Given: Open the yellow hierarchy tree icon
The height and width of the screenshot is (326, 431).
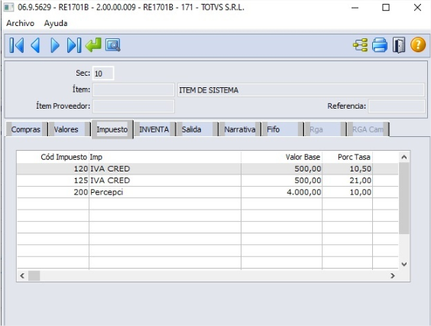Looking at the screenshot, I should pyautogui.click(x=361, y=45).
